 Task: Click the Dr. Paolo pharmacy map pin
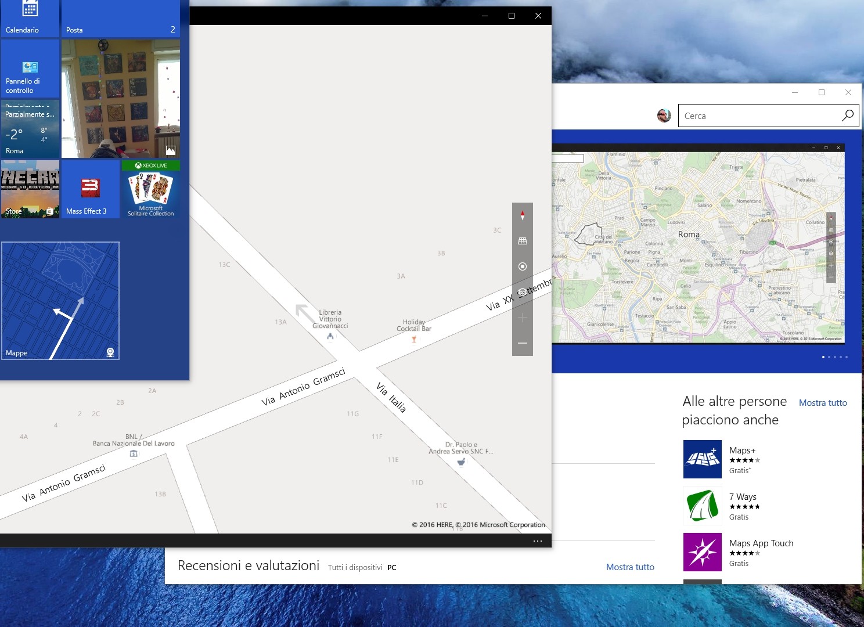[x=461, y=462]
